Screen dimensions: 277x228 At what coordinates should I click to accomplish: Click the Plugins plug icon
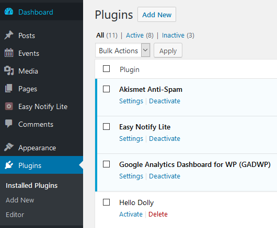(x=9, y=165)
